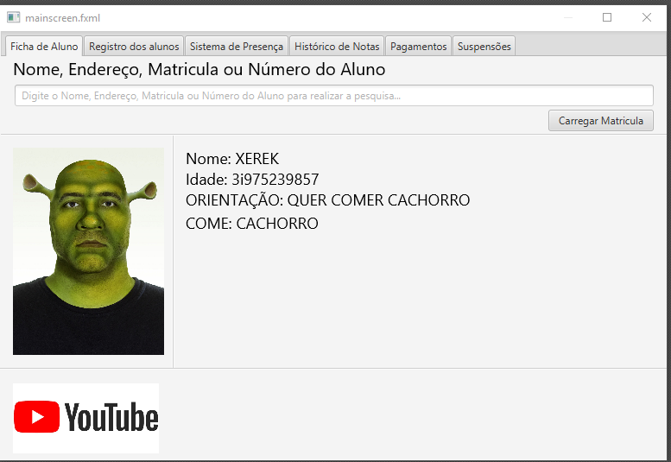Click 'ORIENTAÇÃO: QUER COMER CACHORRO' text

pos(328,199)
